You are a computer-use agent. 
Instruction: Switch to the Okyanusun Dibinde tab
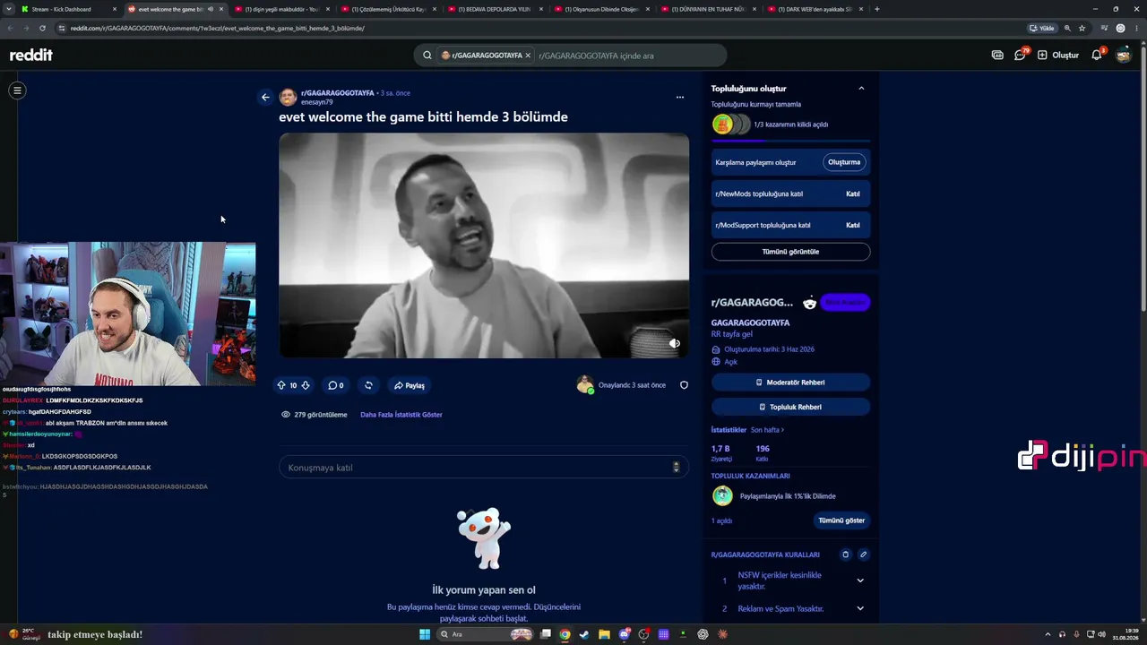pyautogui.click(x=601, y=9)
